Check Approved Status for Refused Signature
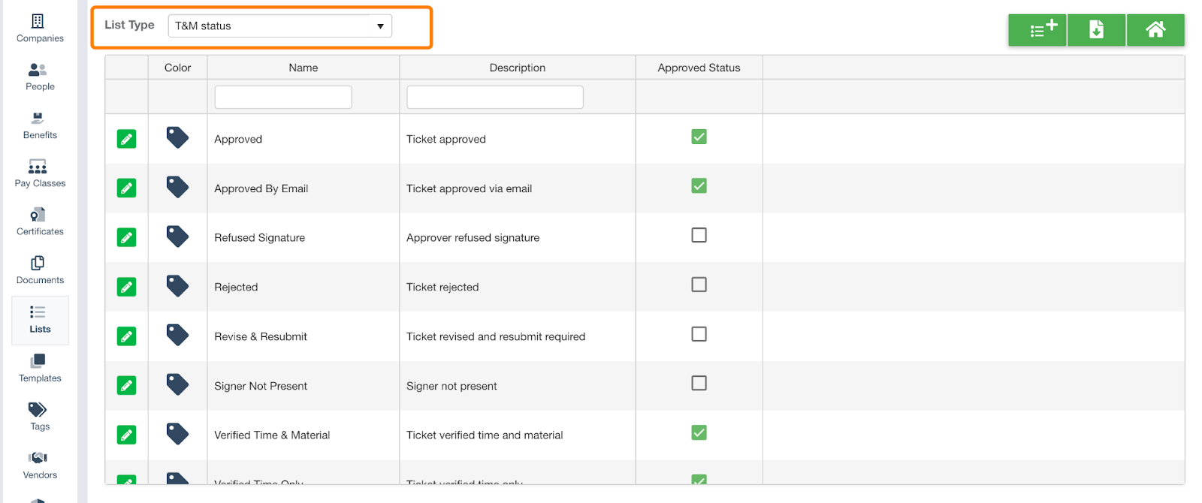1202x503 pixels. (x=699, y=235)
